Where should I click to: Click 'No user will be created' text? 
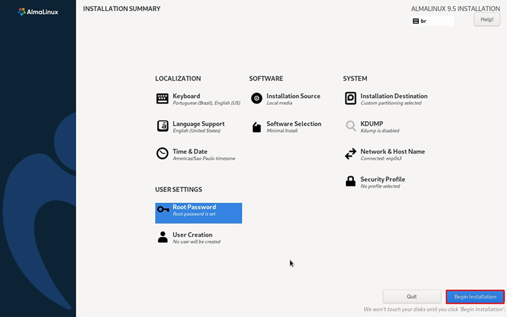click(x=196, y=242)
